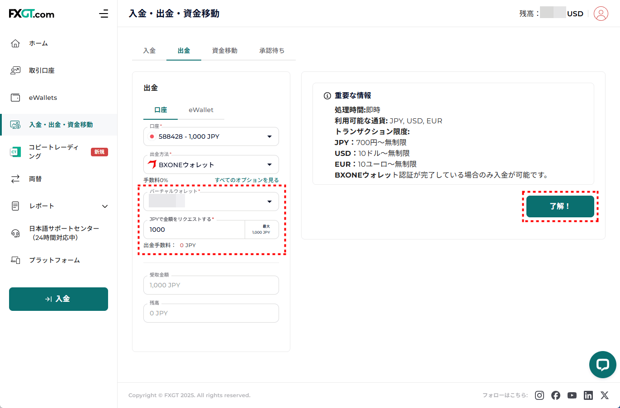This screenshot has width=620, height=408.
Task: Click the Home house icon
Action: (x=15, y=43)
